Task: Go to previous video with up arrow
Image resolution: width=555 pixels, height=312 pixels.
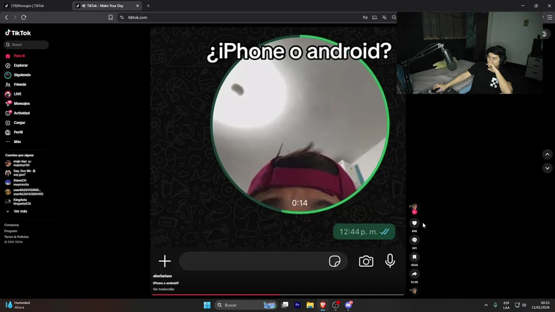Action: pos(547,154)
